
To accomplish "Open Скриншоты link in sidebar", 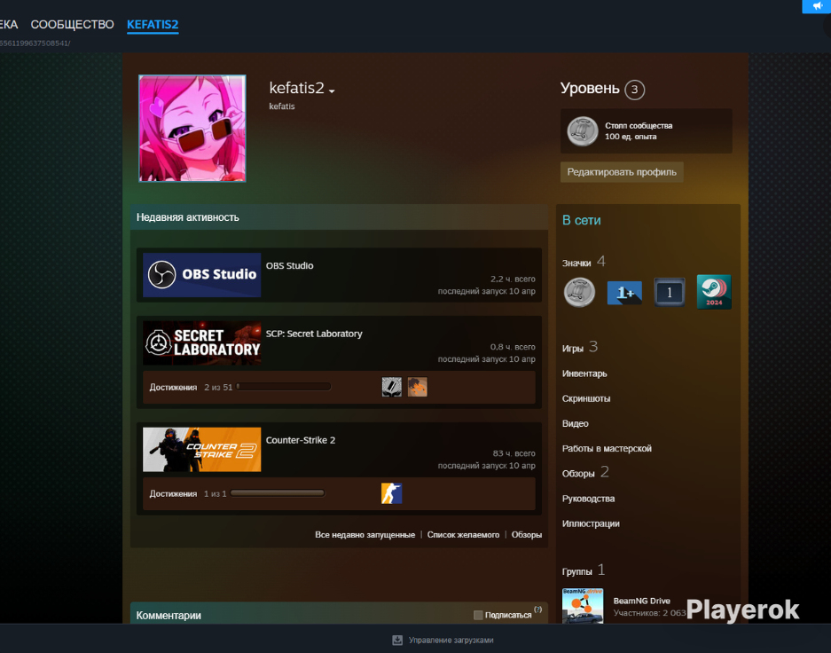I will (586, 398).
